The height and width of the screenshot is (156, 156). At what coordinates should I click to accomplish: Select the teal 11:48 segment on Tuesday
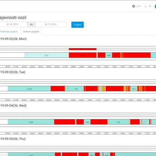pyautogui.click(x=29, y=89)
